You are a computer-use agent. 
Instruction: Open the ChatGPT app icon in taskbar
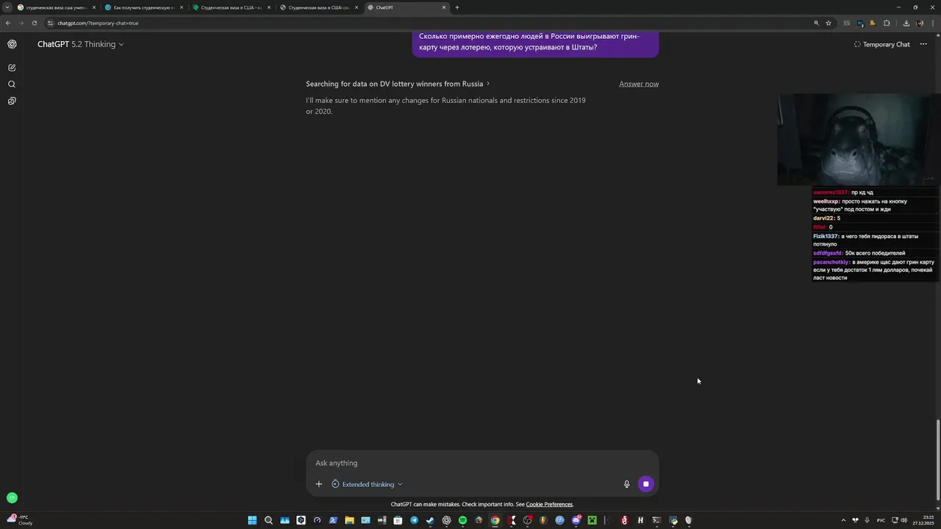[x=446, y=520]
